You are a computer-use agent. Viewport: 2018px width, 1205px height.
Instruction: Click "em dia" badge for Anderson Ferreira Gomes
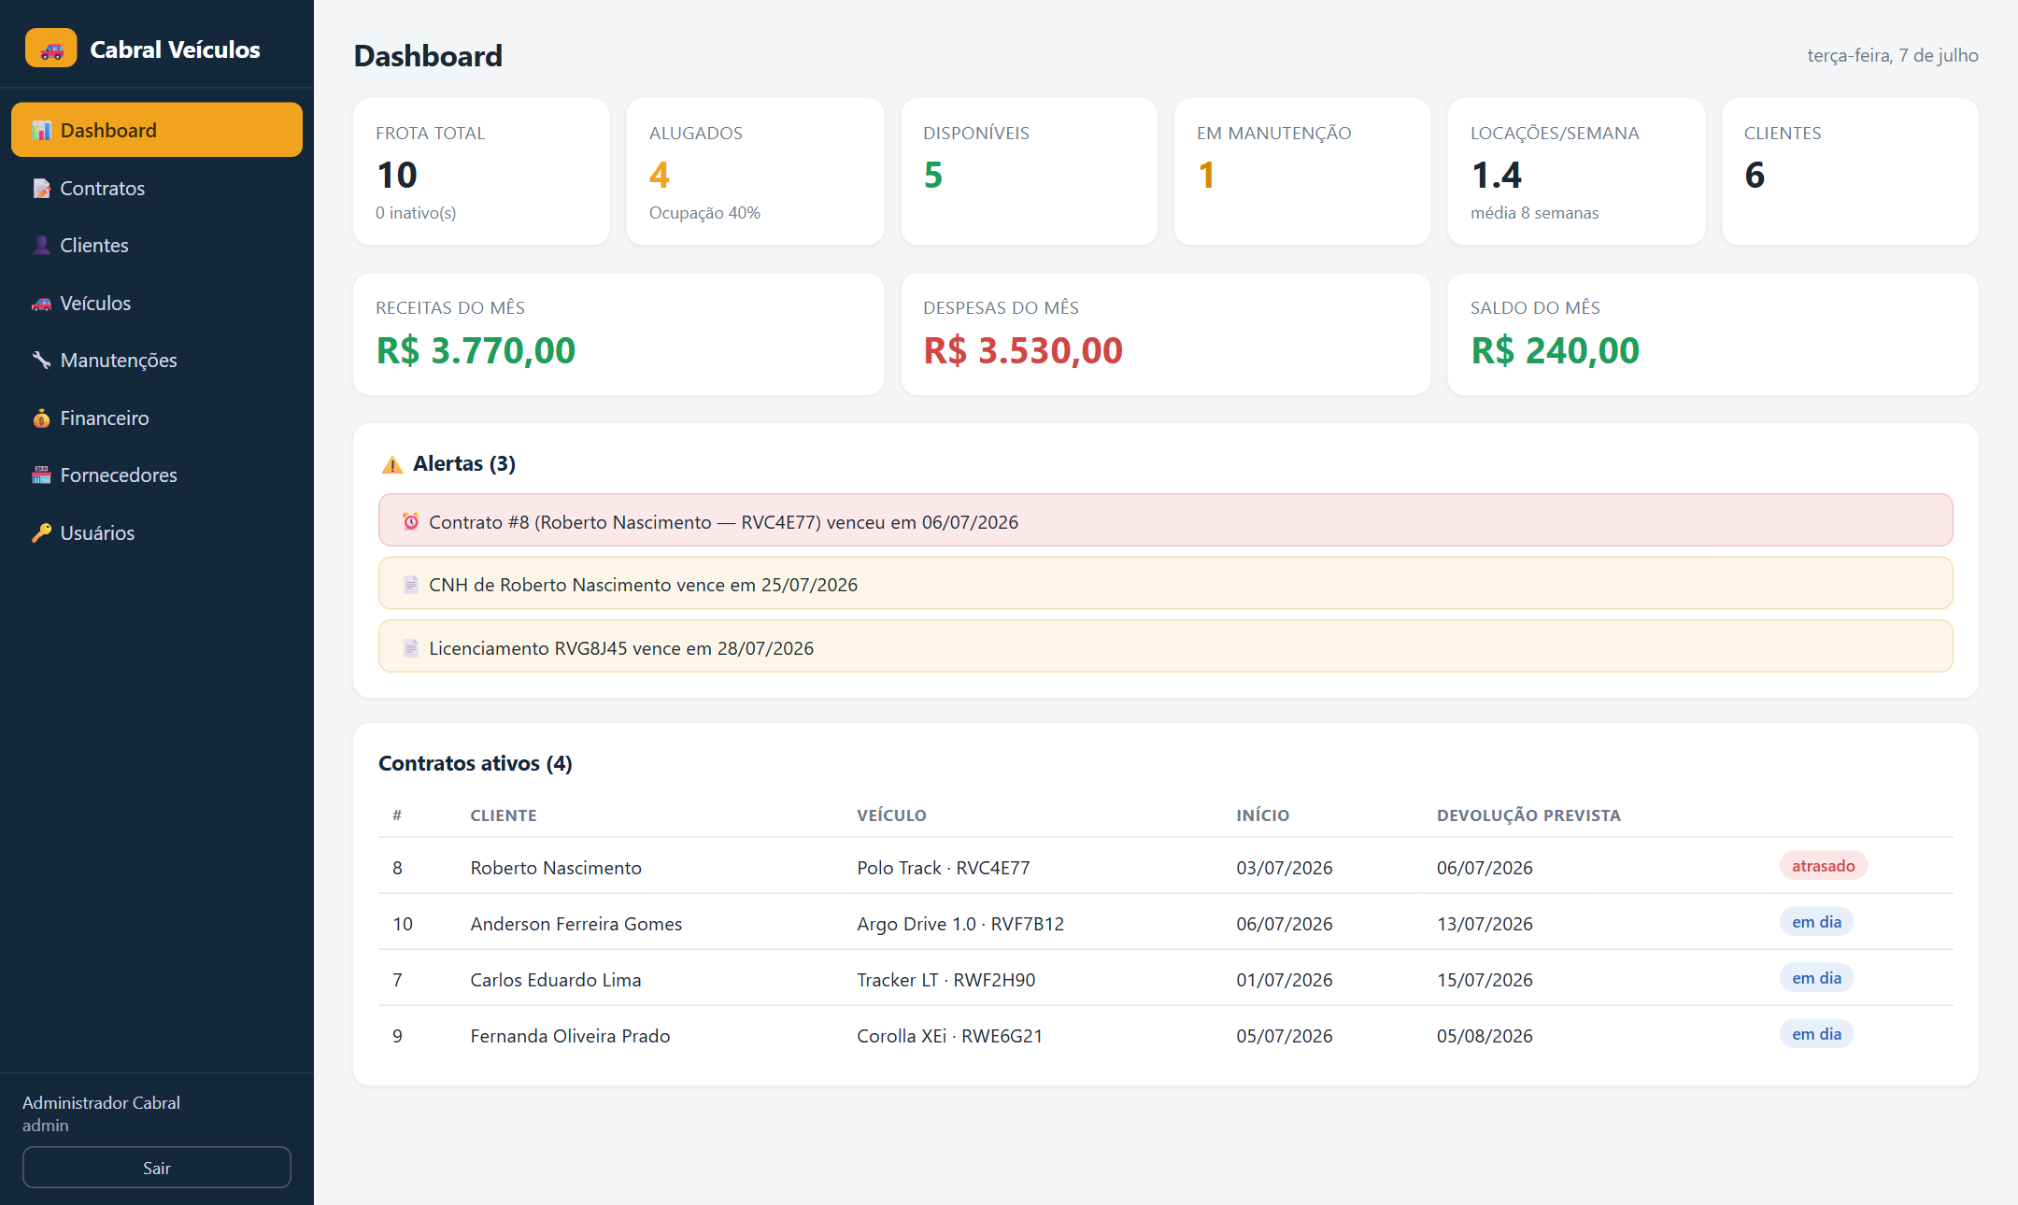pos(1816,922)
